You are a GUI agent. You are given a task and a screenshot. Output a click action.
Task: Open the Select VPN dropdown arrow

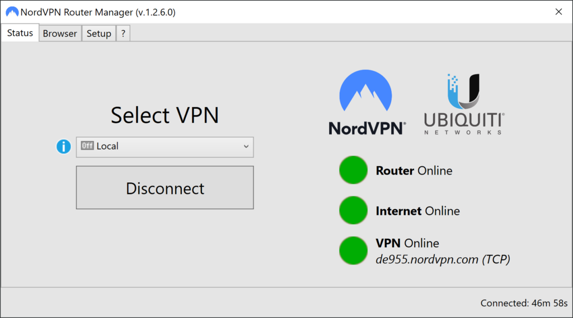(x=246, y=147)
